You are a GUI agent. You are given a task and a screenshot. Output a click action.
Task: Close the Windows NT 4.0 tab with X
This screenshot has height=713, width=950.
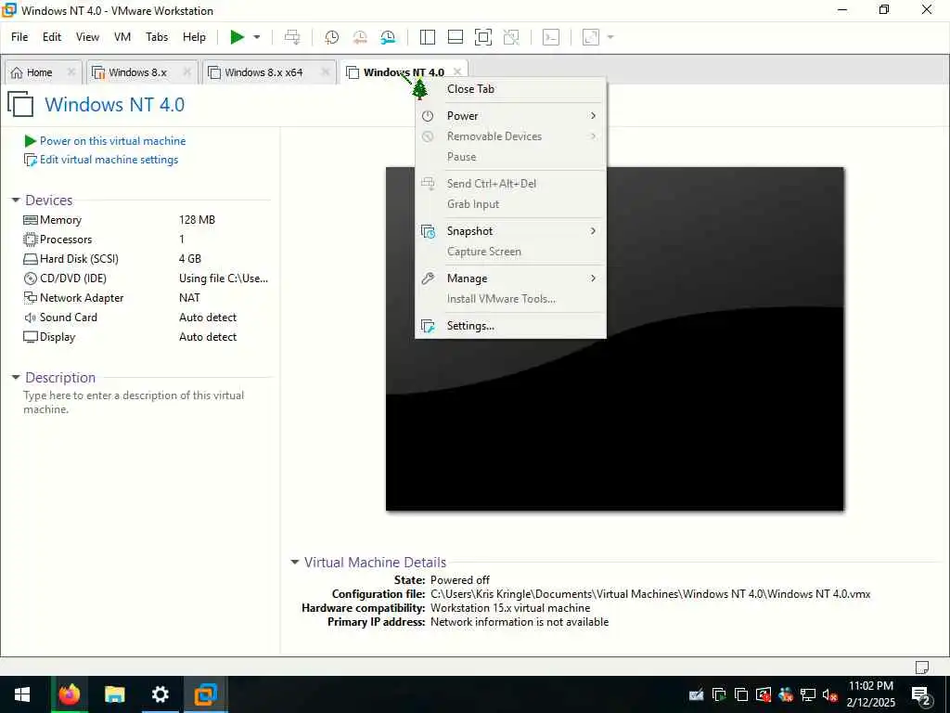click(457, 72)
